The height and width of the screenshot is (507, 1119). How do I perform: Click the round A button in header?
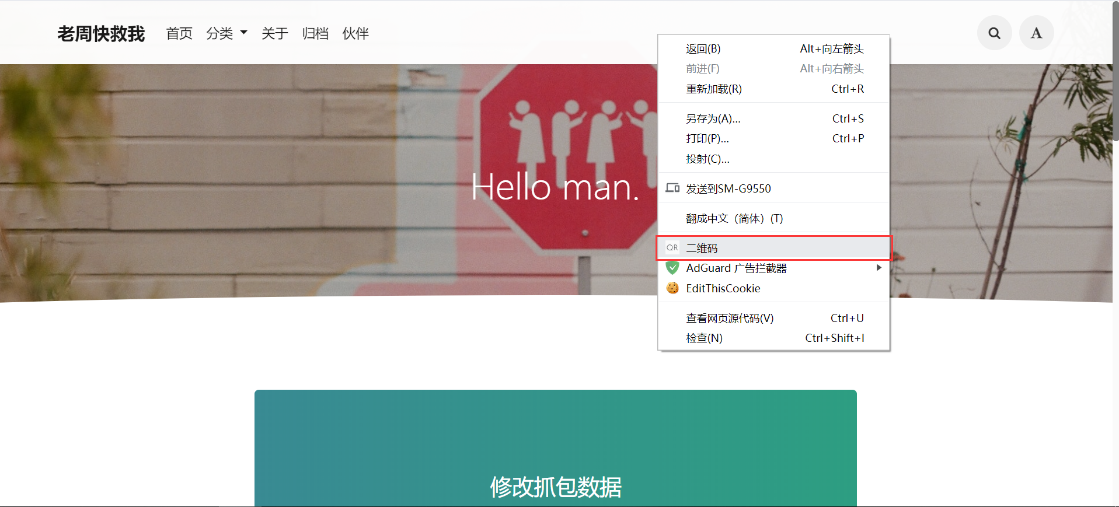tap(1036, 33)
